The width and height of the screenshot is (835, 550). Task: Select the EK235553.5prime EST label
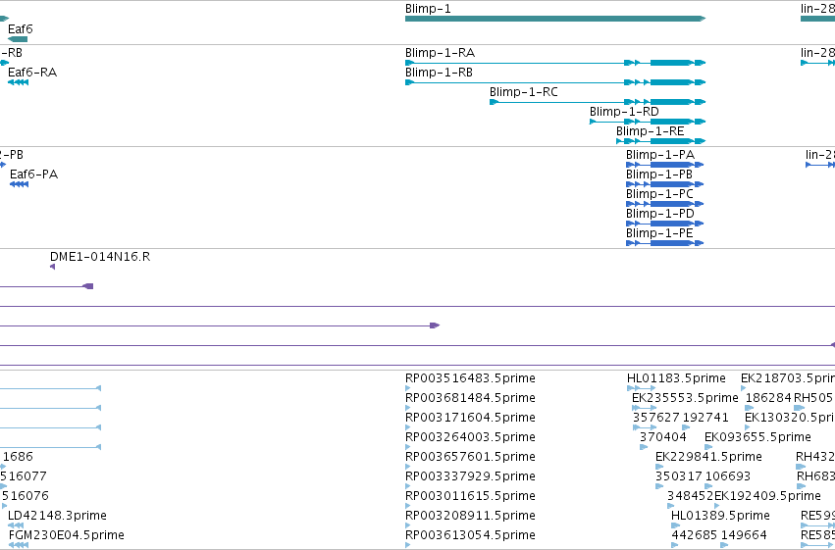685,398
